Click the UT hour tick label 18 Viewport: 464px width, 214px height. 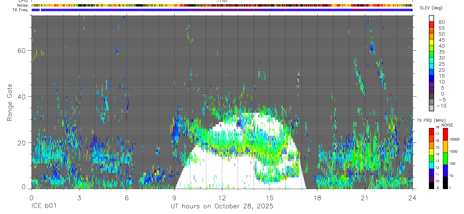click(317, 197)
